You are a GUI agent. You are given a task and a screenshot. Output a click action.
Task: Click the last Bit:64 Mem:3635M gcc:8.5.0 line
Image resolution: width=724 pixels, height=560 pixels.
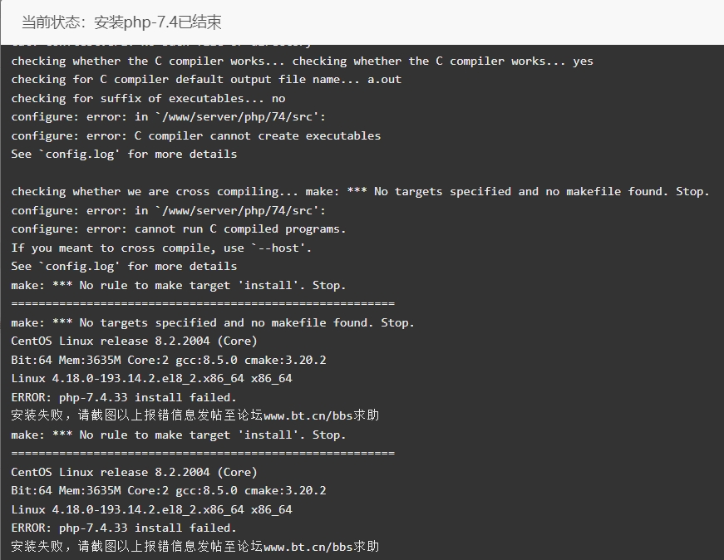[169, 490]
